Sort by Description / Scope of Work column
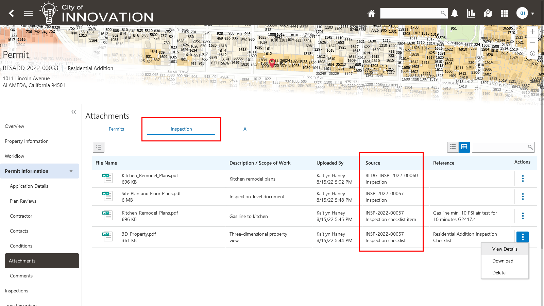This screenshot has width=544, height=306. [260, 163]
